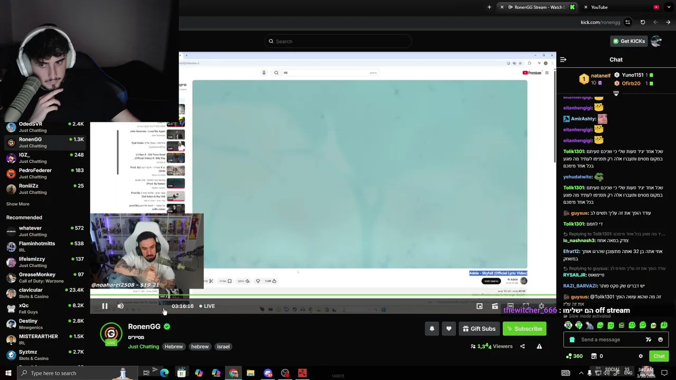Show hidden system tray icons chevron
This screenshot has height=380, width=676.
[581, 373]
